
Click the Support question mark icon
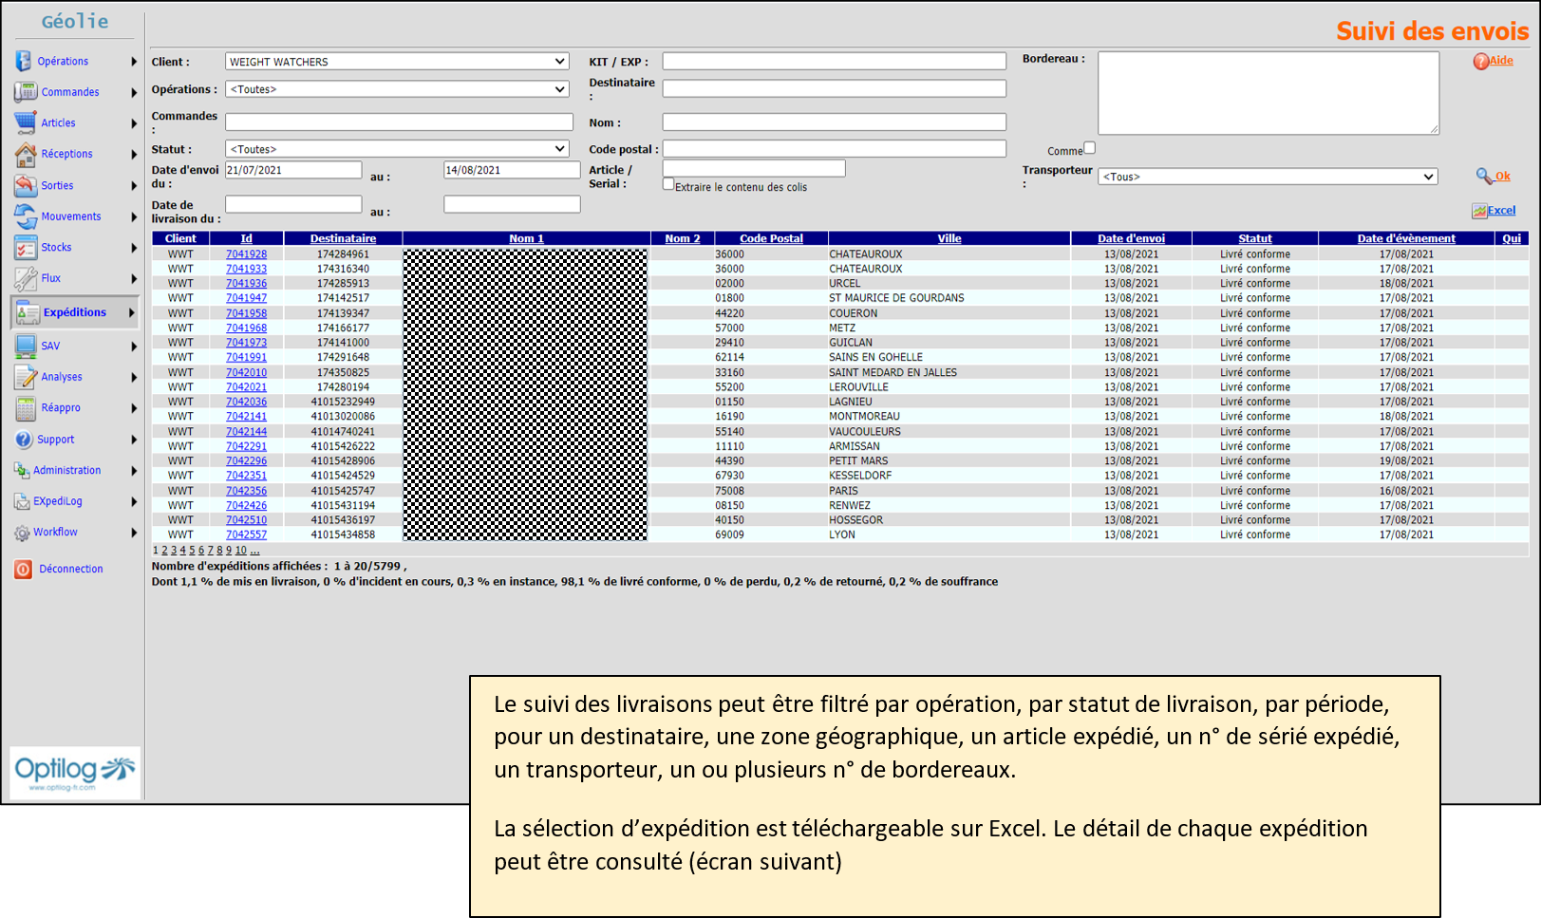(24, 440)
